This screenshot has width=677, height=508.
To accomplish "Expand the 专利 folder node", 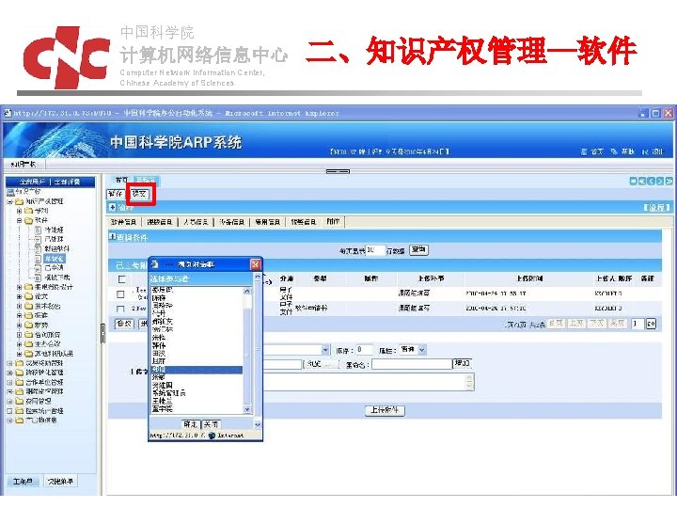I will pos(20,211).
